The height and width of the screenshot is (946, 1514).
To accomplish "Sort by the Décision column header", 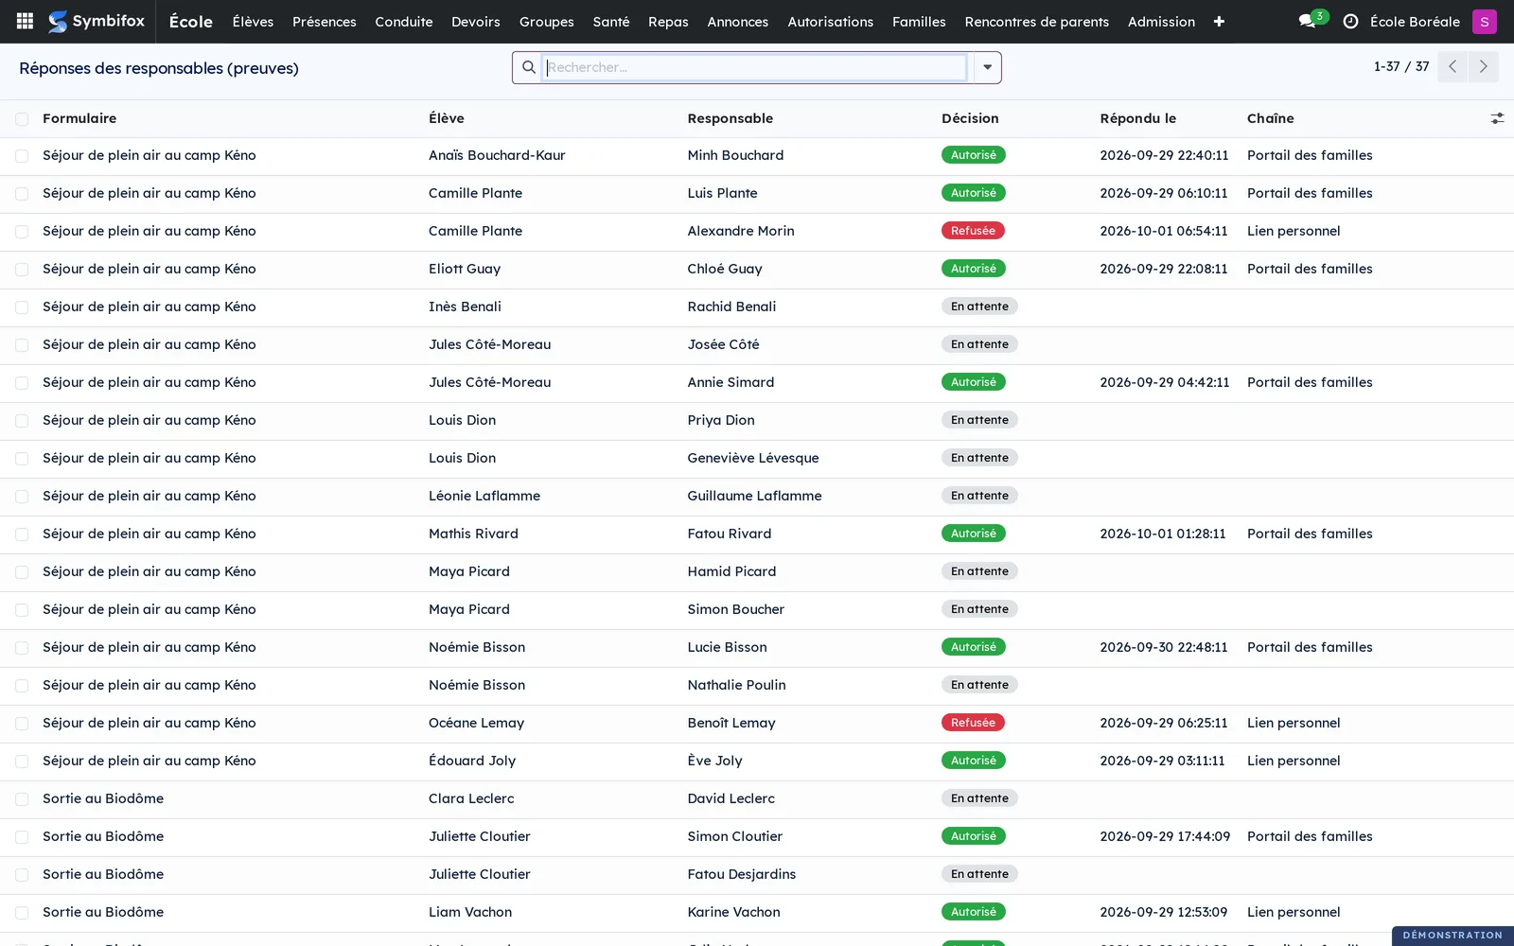I will 970,118.
